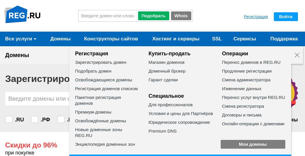This screenshot has width=305, height=156.
Task: Click the Купить-продать column heading
Action: (x=170, y=54)
